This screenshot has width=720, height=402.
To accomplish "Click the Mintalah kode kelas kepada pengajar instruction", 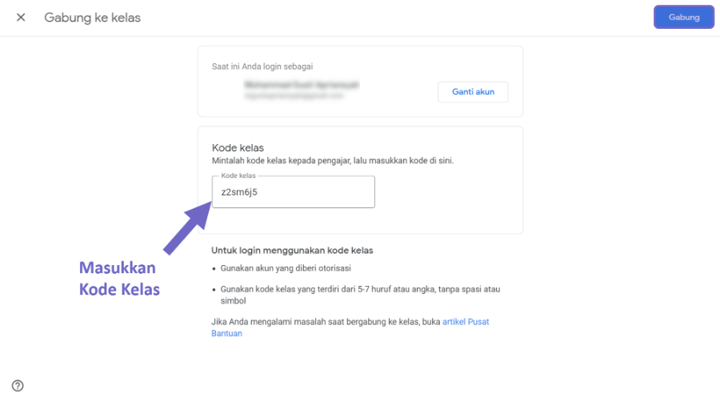I will 333,161.
